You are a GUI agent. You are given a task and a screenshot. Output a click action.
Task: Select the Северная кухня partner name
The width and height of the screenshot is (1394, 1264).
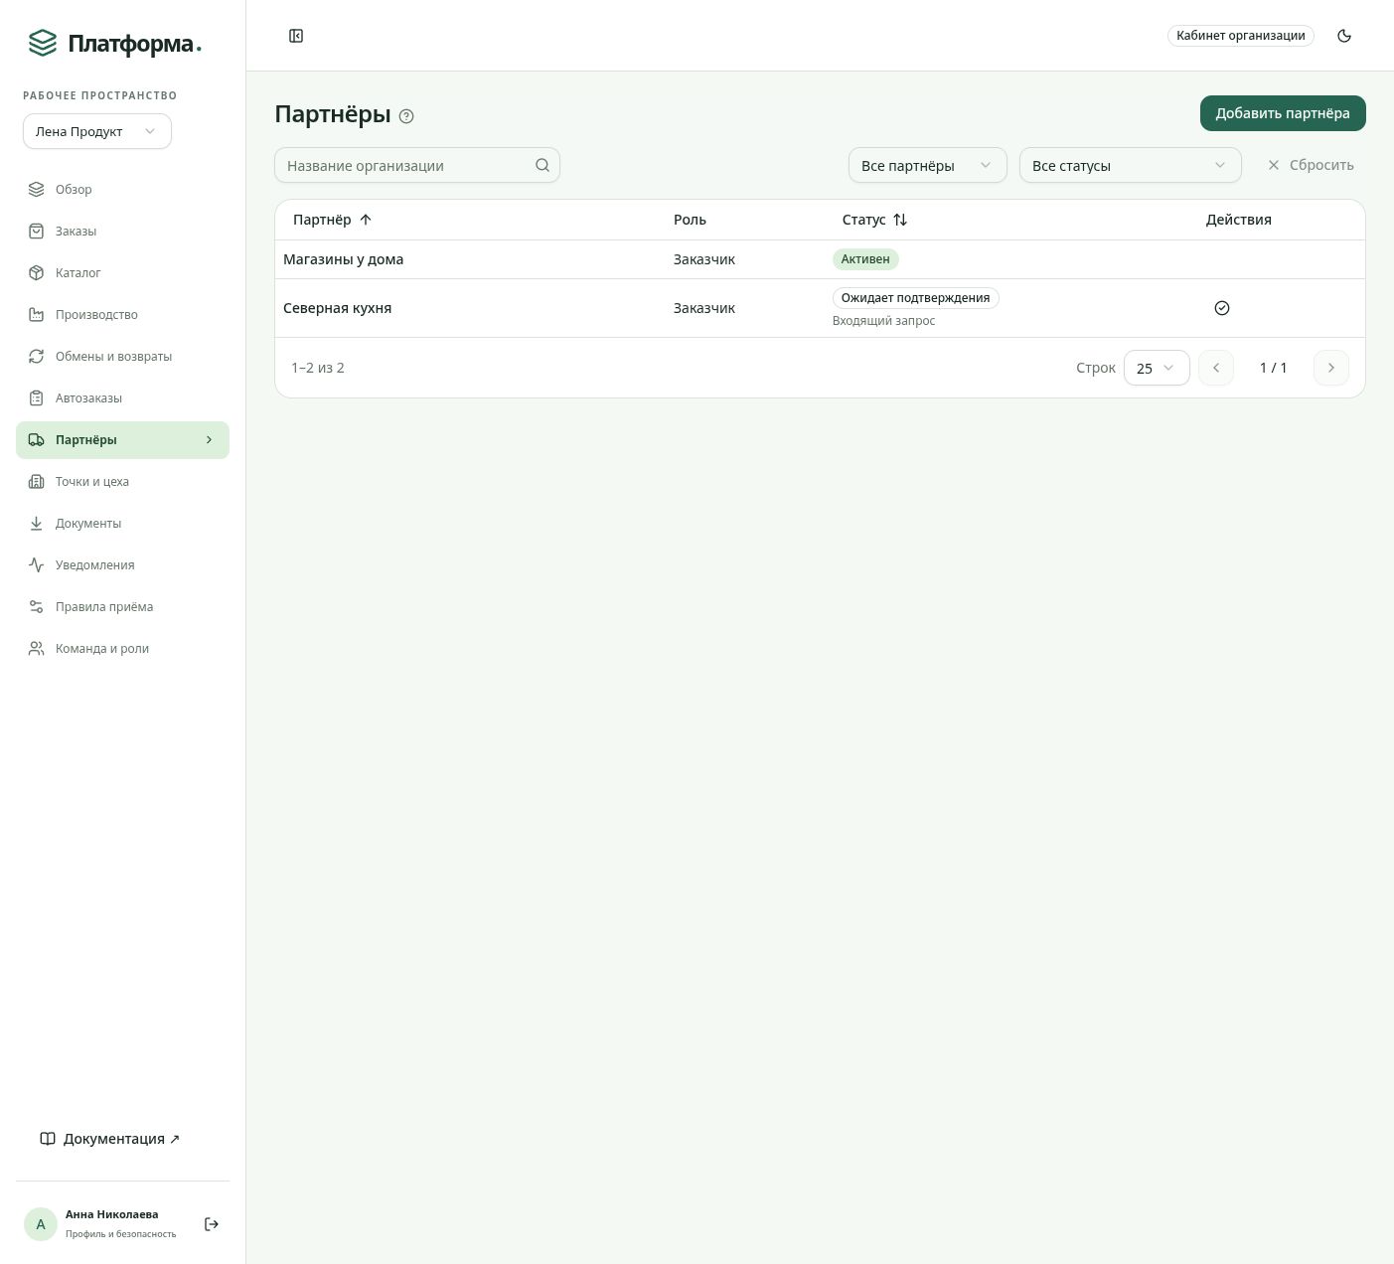337,308
